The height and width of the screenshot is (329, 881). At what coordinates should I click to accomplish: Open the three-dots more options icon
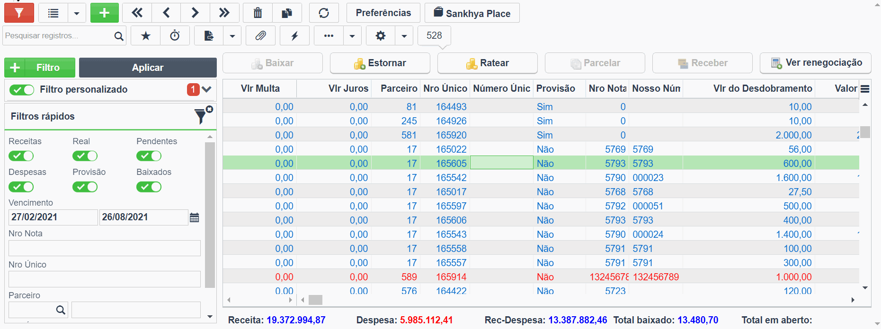click(x=329, y=36)
